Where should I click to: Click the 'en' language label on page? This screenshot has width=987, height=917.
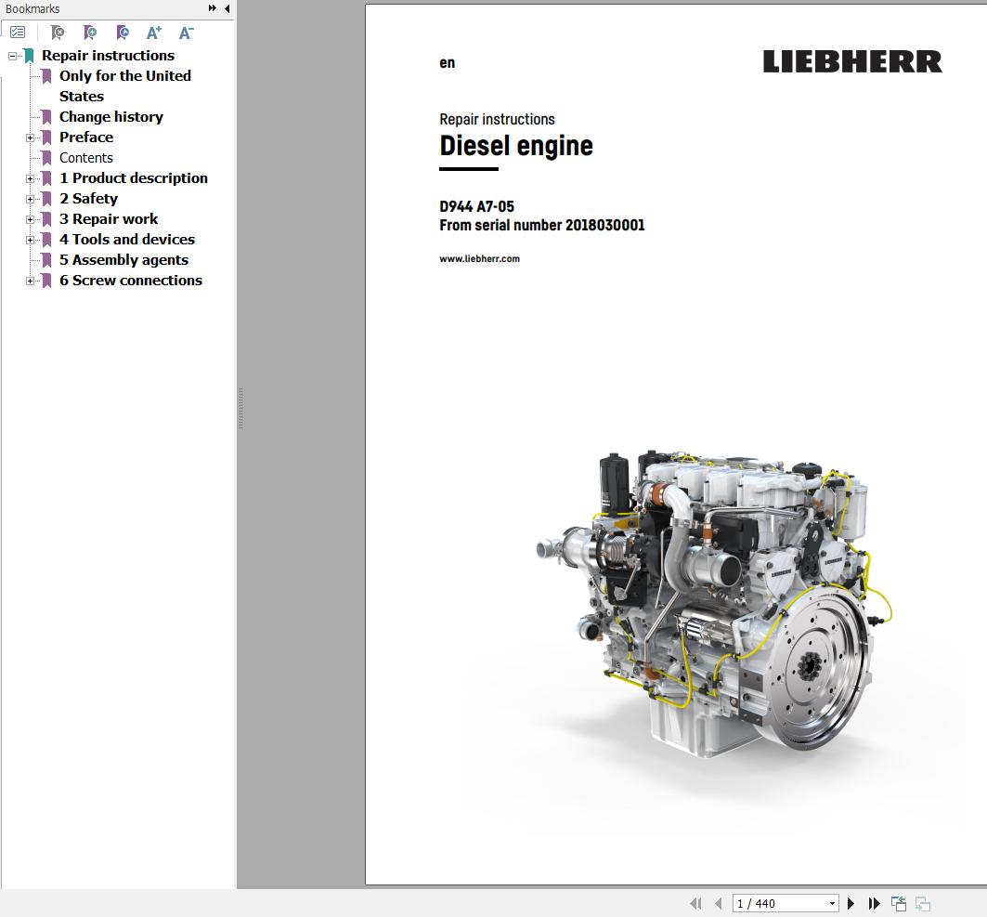447,63
